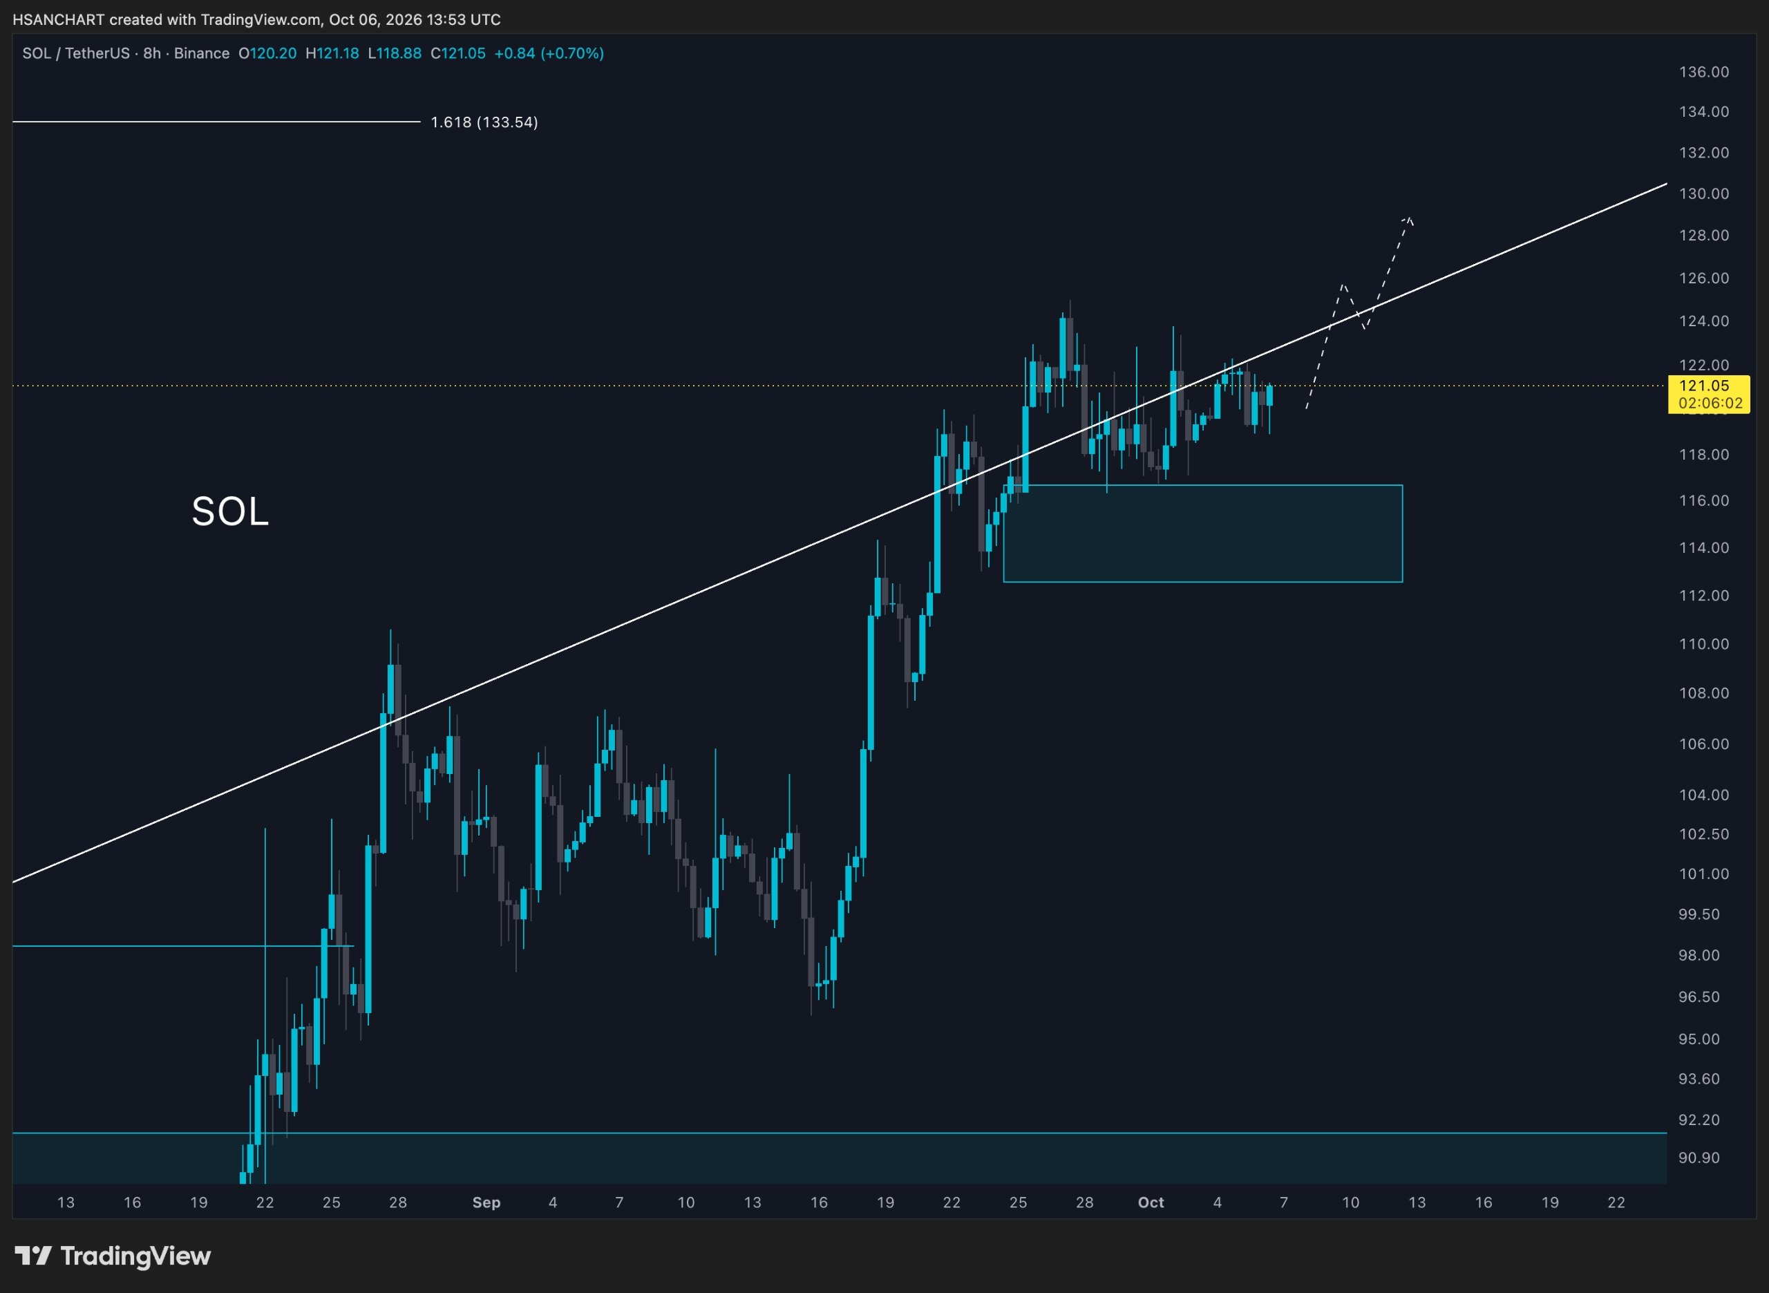Viewport: 1769px width, 1293px height.
Task: Click the 136.00 price axis label
Action: point(1703,72)
